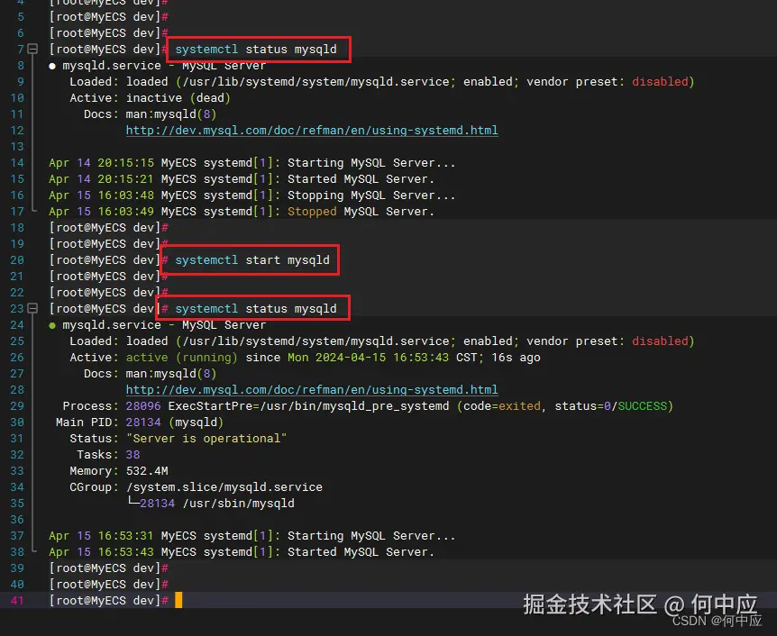Click line number 36 in the gutter
The height and width of the screenshot is (636, 777).
click(x=17, y=520)
